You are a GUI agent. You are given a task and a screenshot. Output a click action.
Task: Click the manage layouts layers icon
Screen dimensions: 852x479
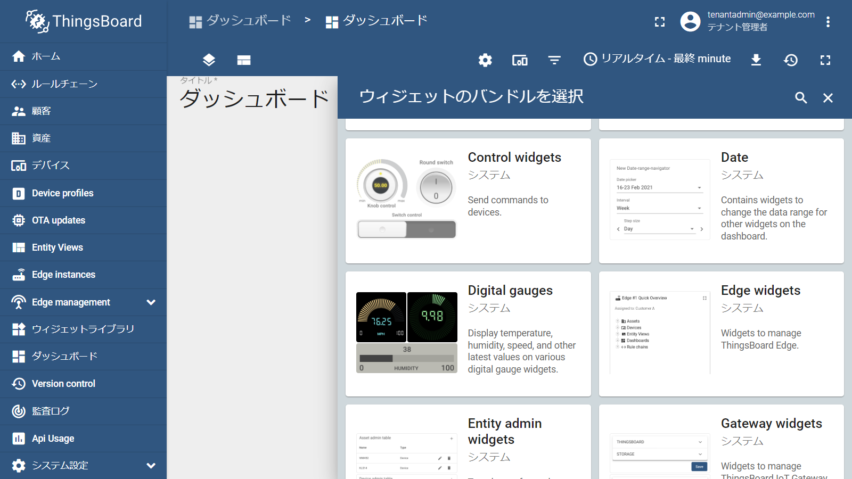click(x=209, y=60)
